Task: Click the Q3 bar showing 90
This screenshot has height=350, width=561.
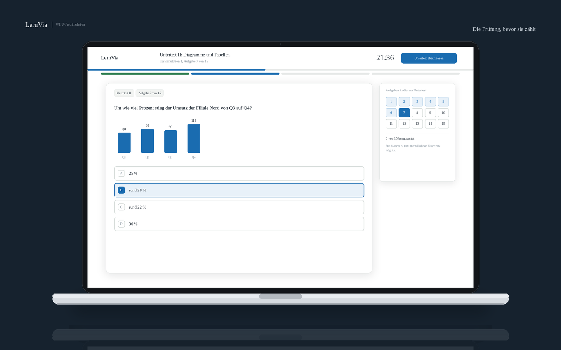Action: 170,141
